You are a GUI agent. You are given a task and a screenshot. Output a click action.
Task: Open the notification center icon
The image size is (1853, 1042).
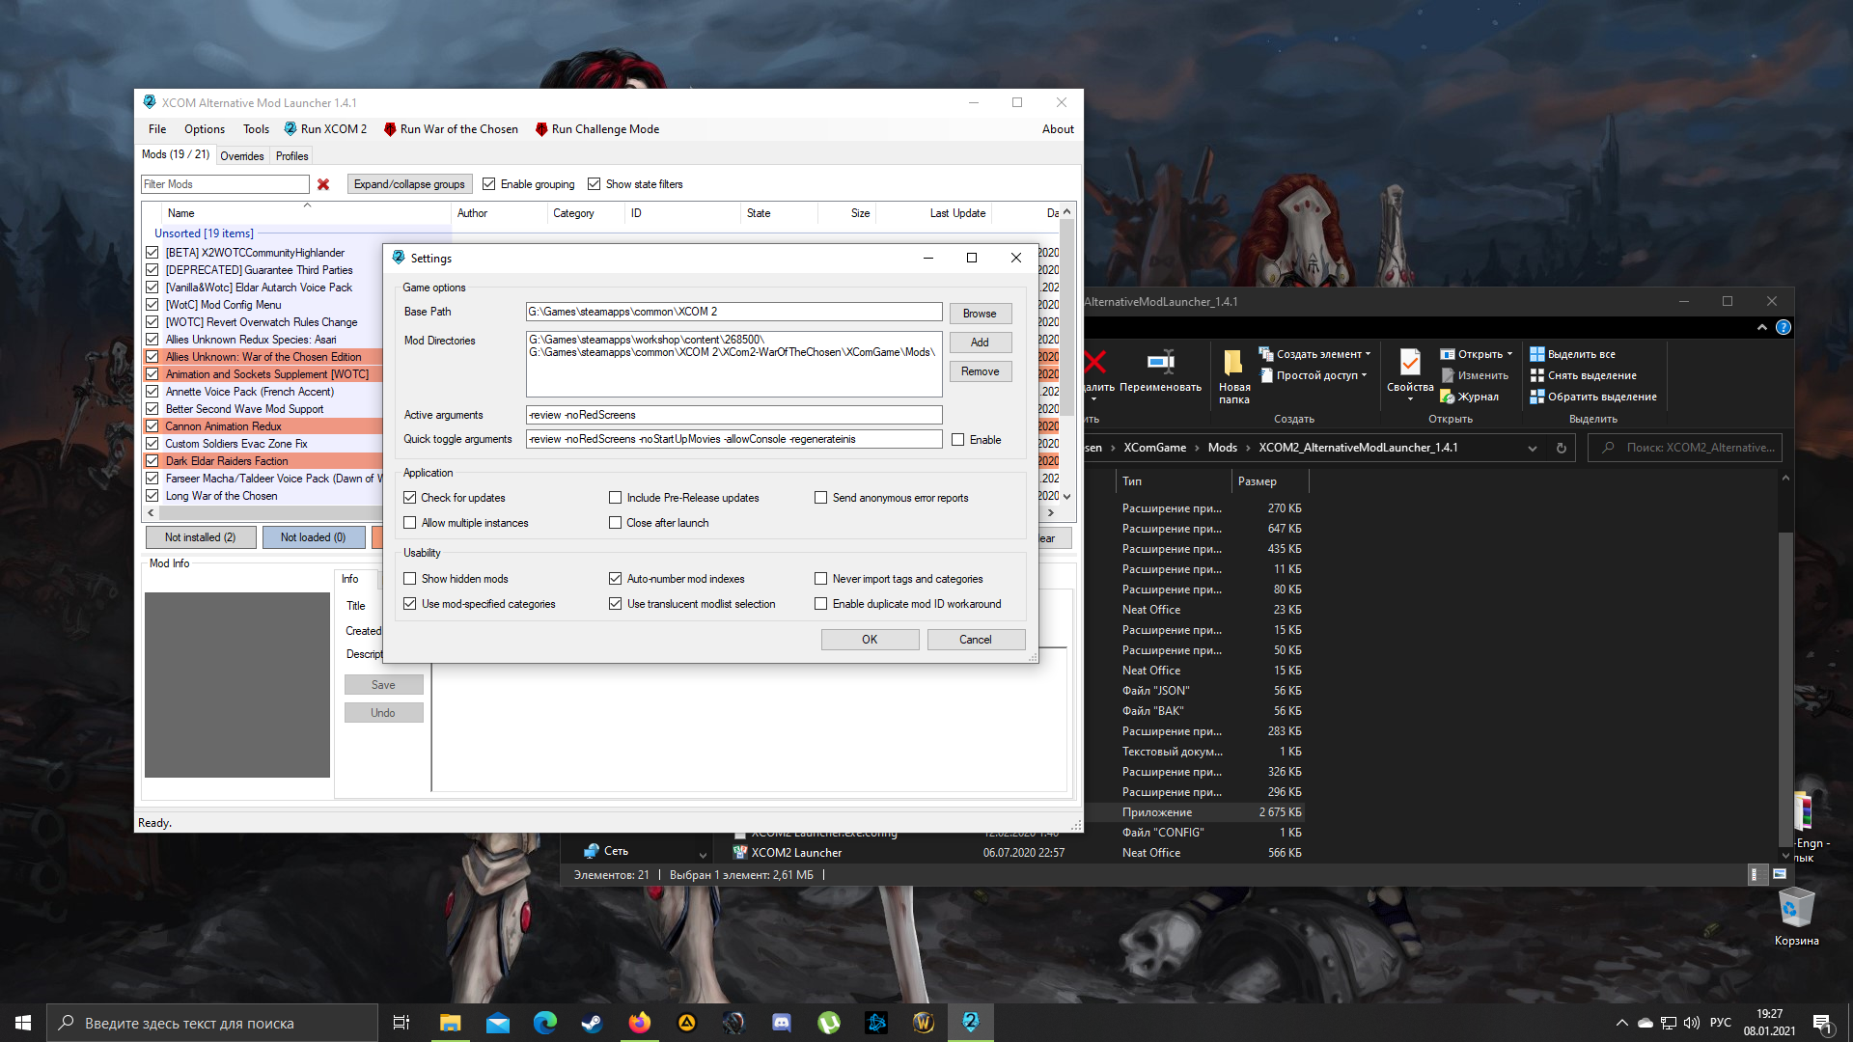click(x=1822, y=1023)
